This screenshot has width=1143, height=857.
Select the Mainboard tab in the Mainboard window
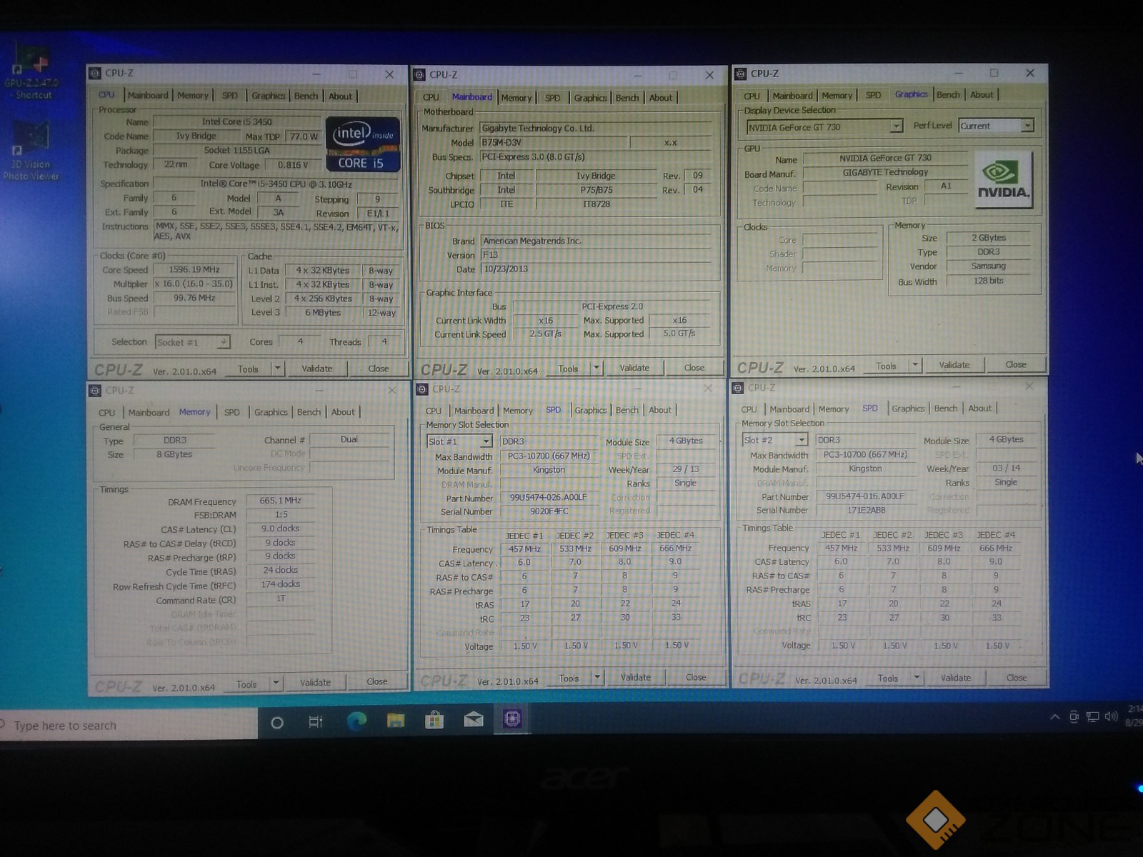click(471, 97)
